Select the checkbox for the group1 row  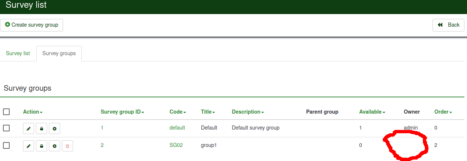pyautogui.click(x=6, y=145)
